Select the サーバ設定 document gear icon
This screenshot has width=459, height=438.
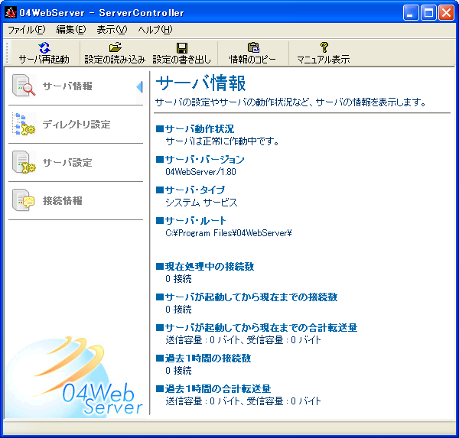click(24, 162)
